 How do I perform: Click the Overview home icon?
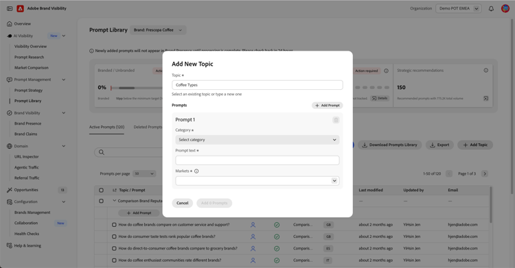pos(10,23)
